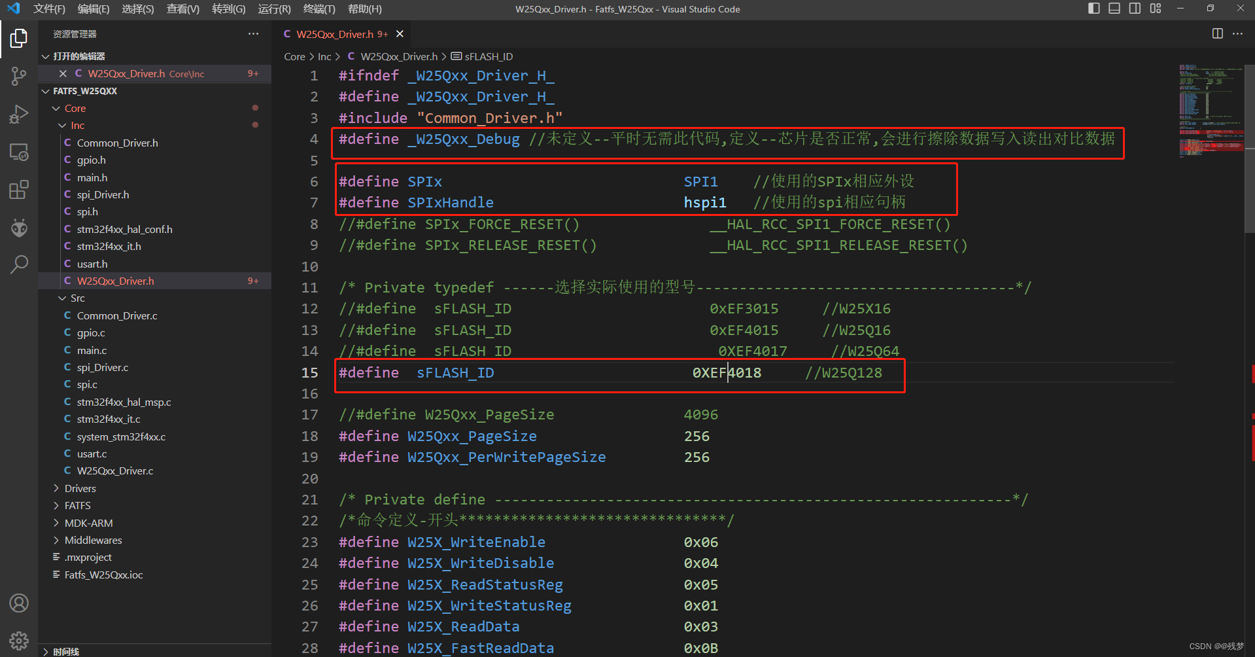Click the Explorer panel more actions ellipsis

(x=253, y=34)
